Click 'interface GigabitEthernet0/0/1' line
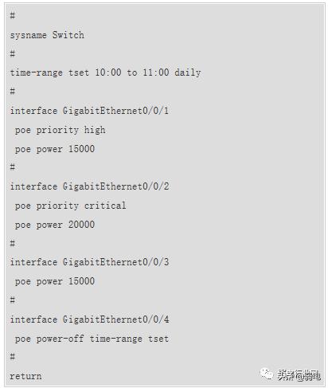 coord(89,111)
